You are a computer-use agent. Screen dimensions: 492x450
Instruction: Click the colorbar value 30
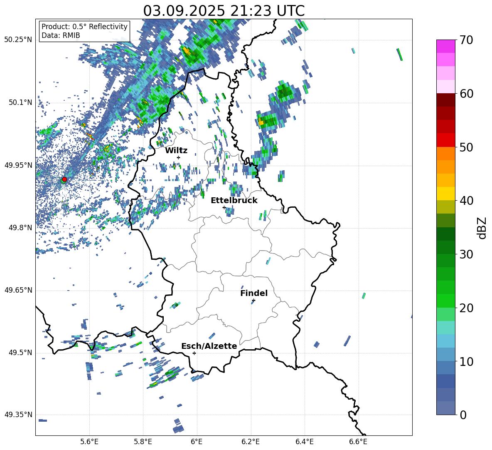[466, 254]
